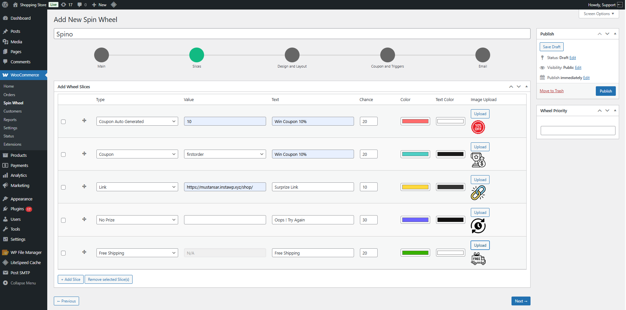Expand the Screen Options panel

click(x=598, y=14)
